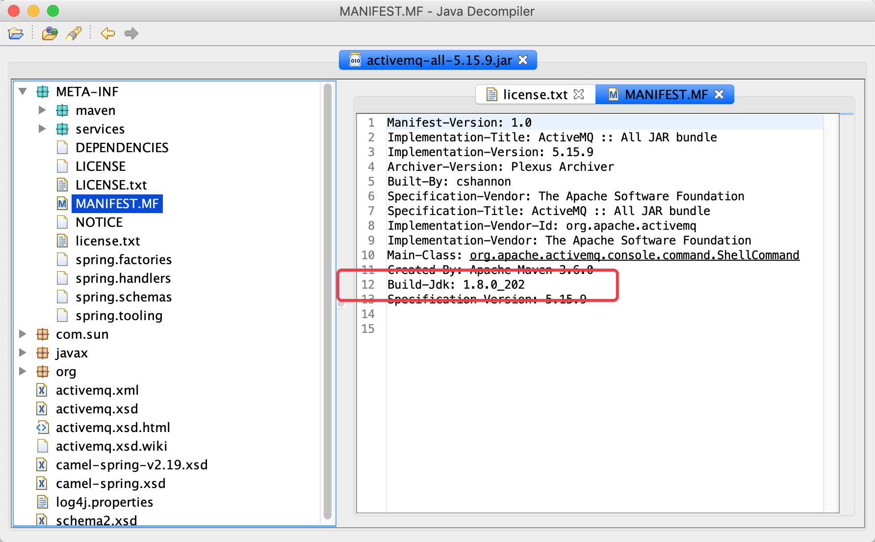Click the Build-Jdk line in editor
The height and width of the screenshot is (542, 875).
coord(456,285)
